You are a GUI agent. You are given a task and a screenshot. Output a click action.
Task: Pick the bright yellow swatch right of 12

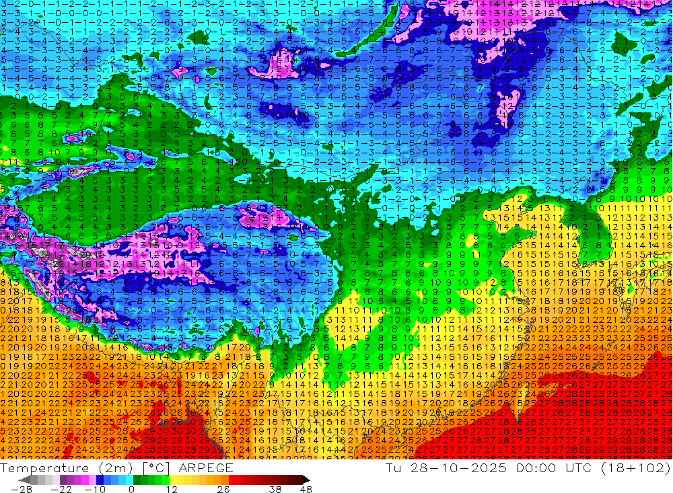174,480
